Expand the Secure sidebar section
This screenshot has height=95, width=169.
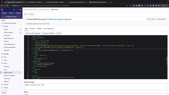pos(11,84)
